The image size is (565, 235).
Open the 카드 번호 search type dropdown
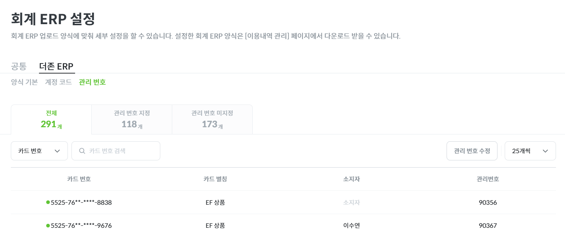point(39,151)
